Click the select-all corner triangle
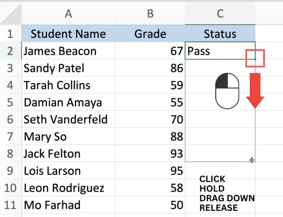The height and width of the screenshot is (217, 283). [11, 13]
